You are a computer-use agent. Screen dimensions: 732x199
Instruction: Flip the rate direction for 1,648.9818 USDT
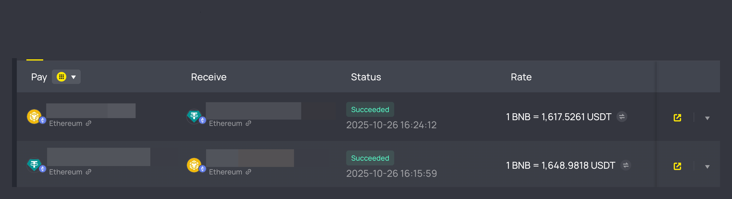pyautogui.click(x=626, y=165)
